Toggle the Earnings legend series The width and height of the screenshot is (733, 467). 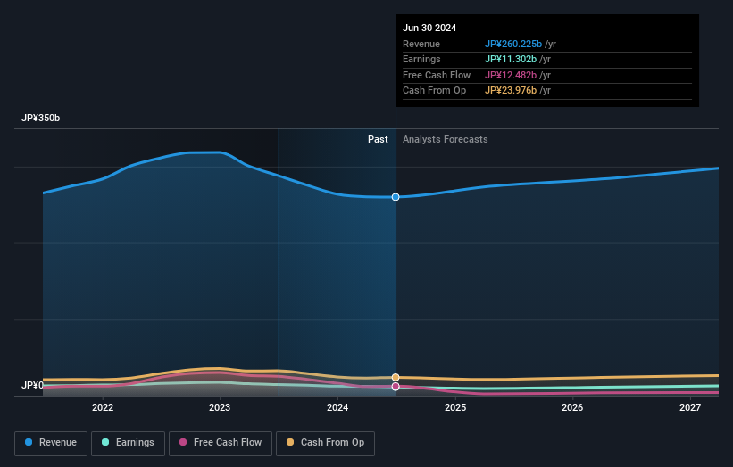coord(128,443)
